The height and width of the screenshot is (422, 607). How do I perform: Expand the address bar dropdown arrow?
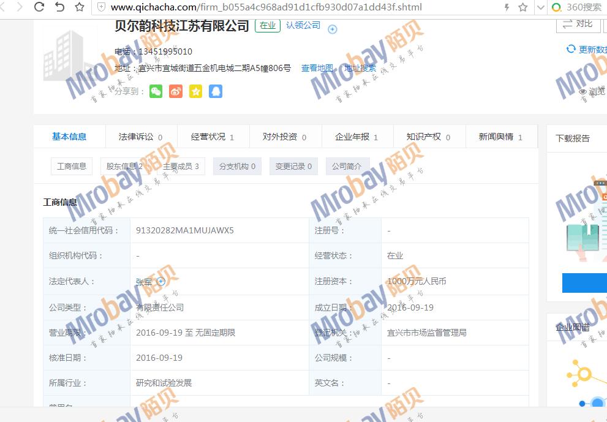(540, 7)
